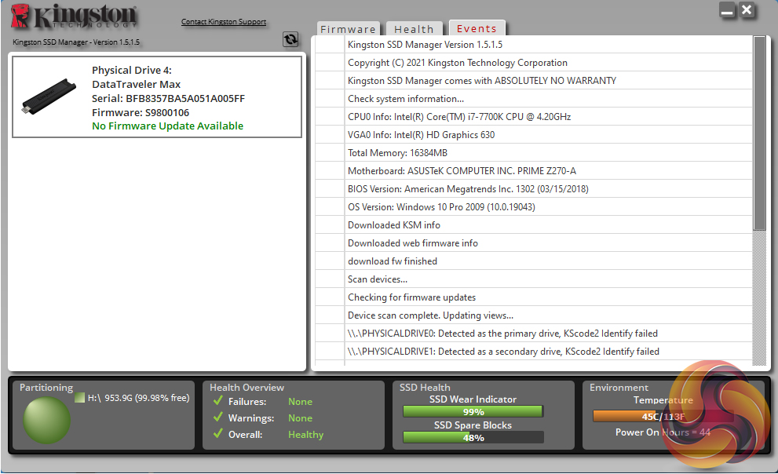Screen dimensions: 778x474
Task: Select the 'Total Memory: 16384MB' row
Action: (534, 153)
